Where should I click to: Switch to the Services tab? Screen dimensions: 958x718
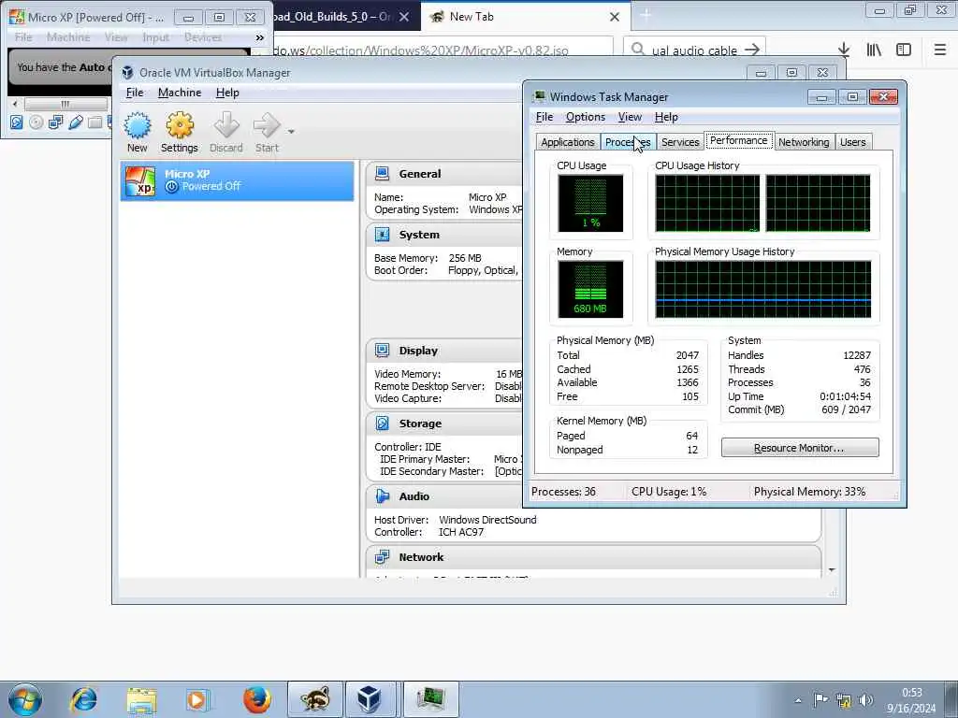(680, 142)
